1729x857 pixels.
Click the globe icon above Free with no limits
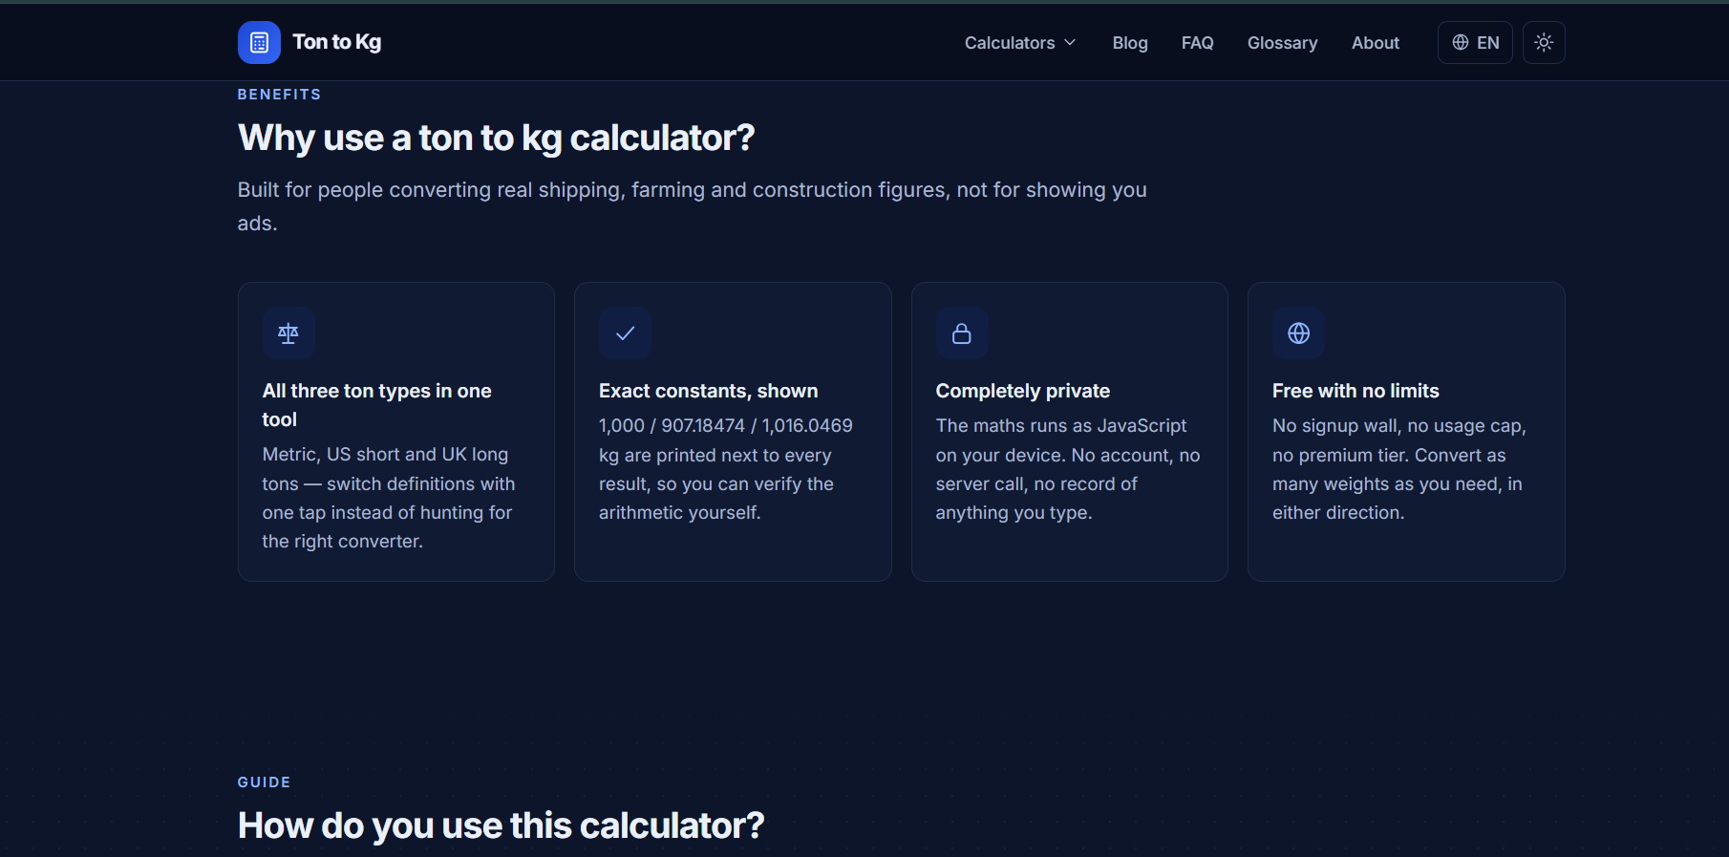(1298, 332)
